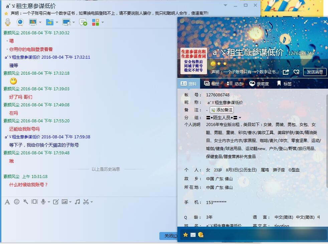Open the remote desktop dropdown arrow
Screen dimensions: 328x244
73,22
